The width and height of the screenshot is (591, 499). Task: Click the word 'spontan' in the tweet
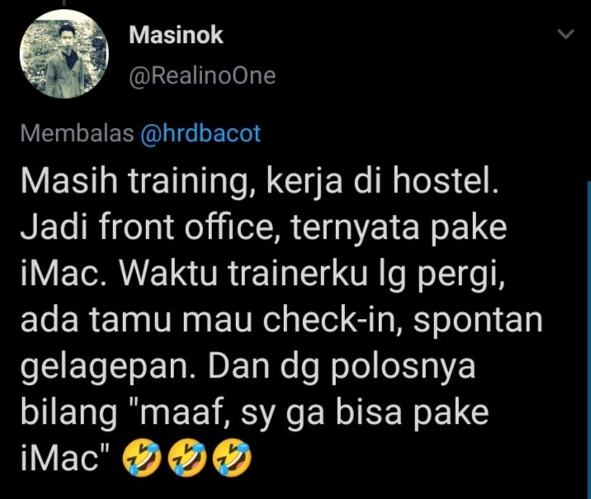[x=480, y=321]
